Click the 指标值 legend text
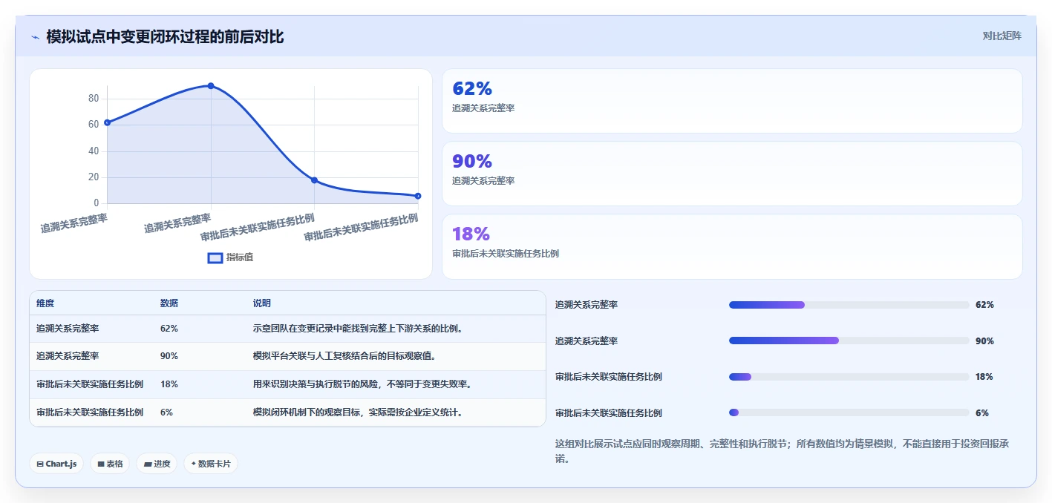Screen dimensions: 1052x503 click(x=240, y=257)
